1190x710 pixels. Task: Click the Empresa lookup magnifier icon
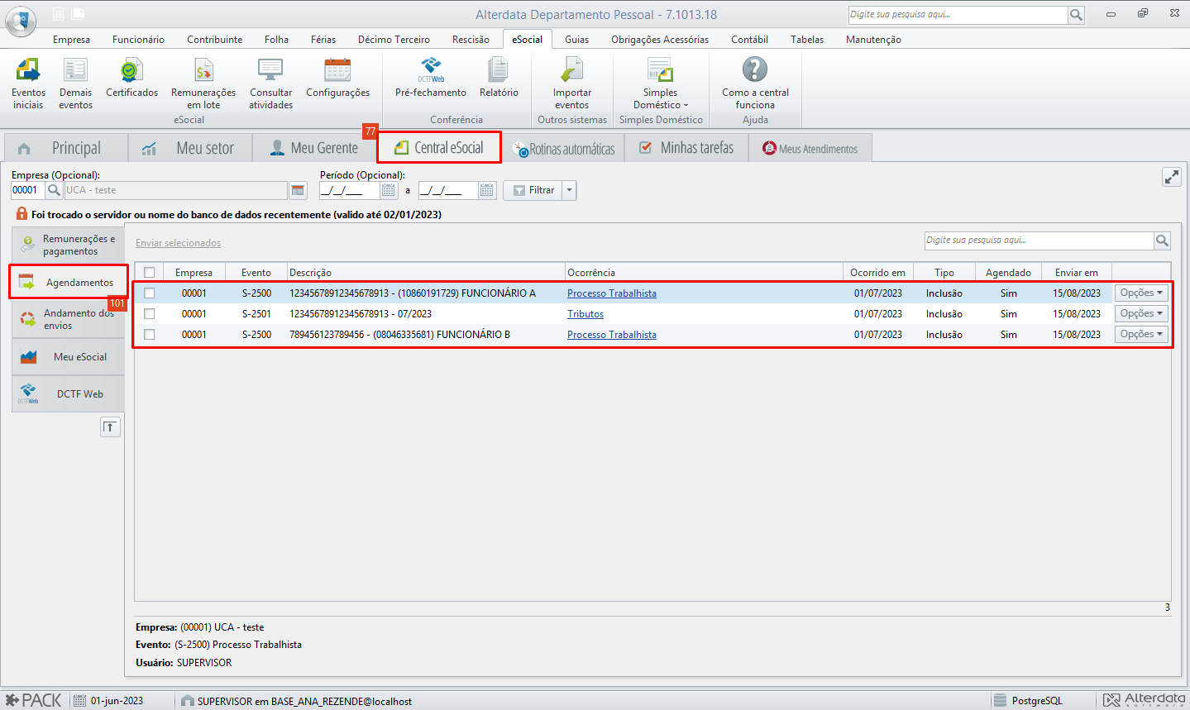point(55,190)
